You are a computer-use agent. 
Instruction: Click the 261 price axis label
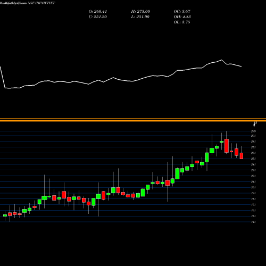(x=253, y=153)
